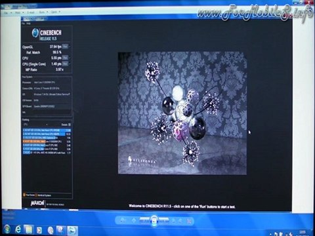
Task: Click E-mail in the Photo Viewer toolbar
Action: pyautogui.click(x=31, y=12)
